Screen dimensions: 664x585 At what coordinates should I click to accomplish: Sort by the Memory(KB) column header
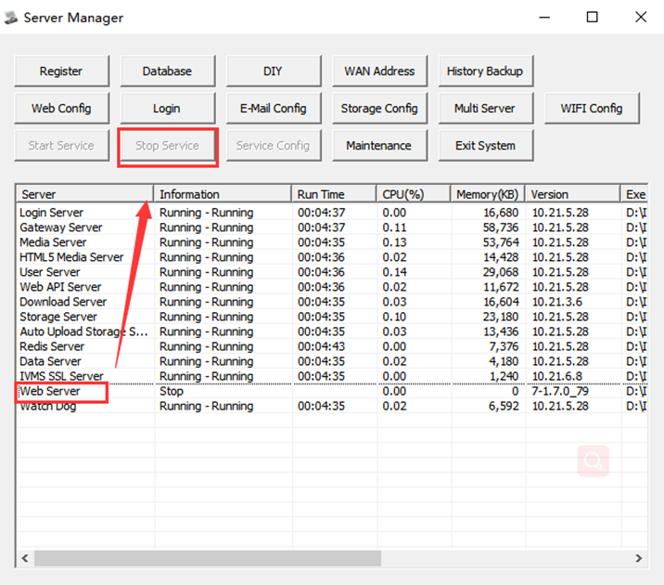tap(488, 194)
